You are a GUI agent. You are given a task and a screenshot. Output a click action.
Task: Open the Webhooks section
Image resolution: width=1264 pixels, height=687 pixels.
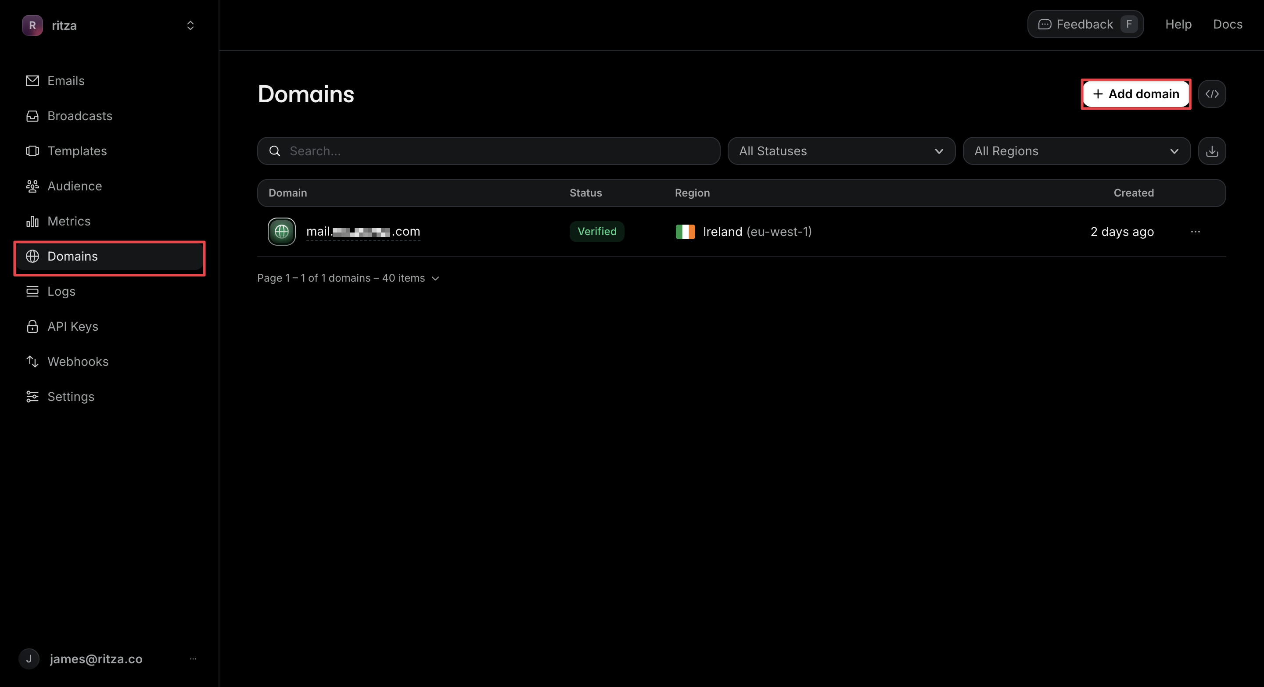(x=78, y=361)
